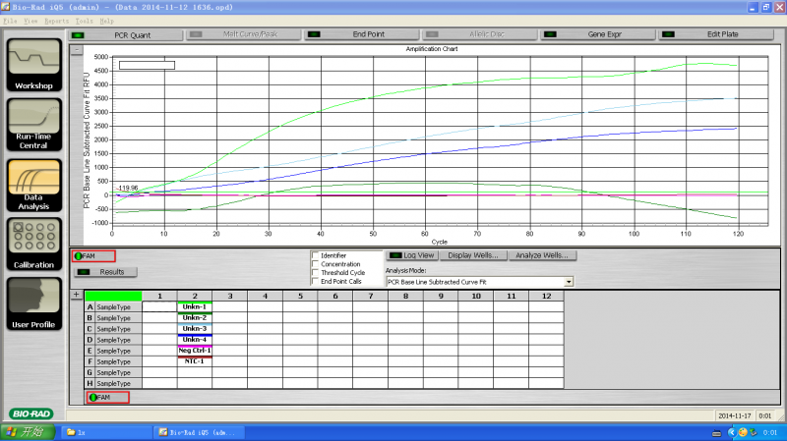Expand hidden system tray icons arrow
Viewport: 787px width, 441px height.
tap(731, 432)
